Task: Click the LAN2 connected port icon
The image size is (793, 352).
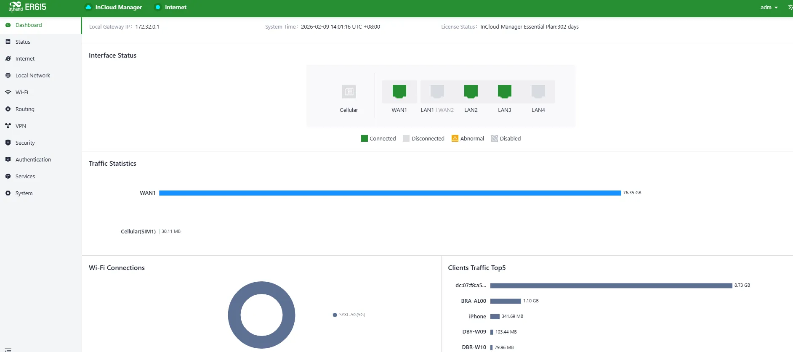Action: click(471, 91)
